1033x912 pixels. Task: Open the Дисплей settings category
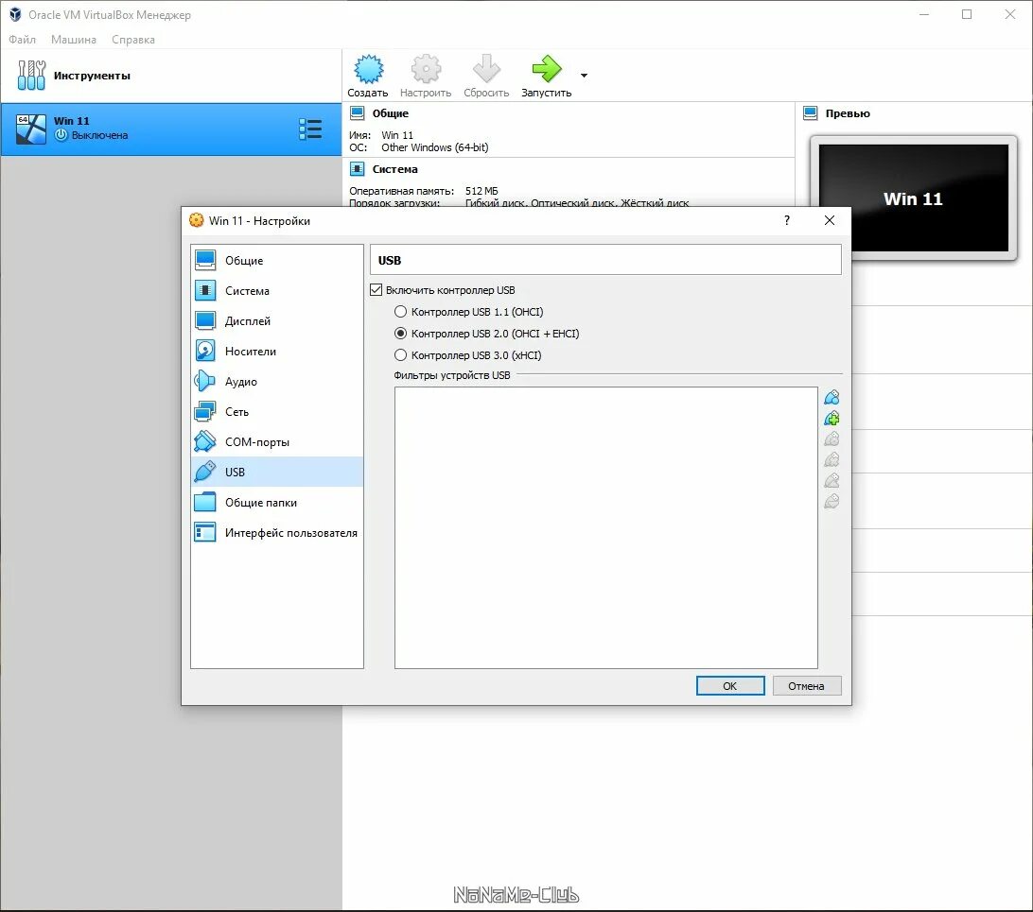pos(277,321)
